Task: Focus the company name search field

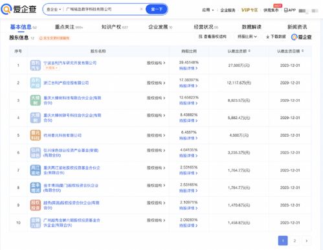Action: 102,9
